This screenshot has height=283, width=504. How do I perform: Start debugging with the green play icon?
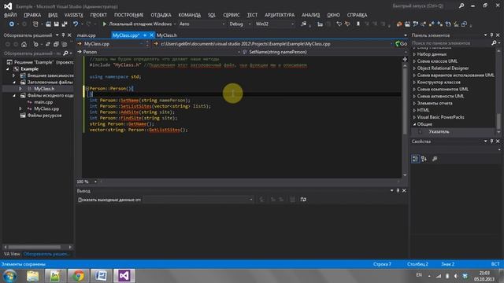pyautogui.click(x=105, y=24)
